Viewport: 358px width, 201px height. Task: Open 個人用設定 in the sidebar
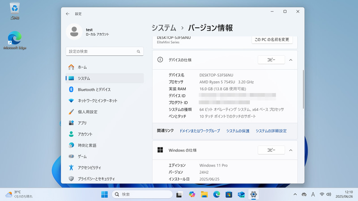pyautogui.click(x=105, y=112)
